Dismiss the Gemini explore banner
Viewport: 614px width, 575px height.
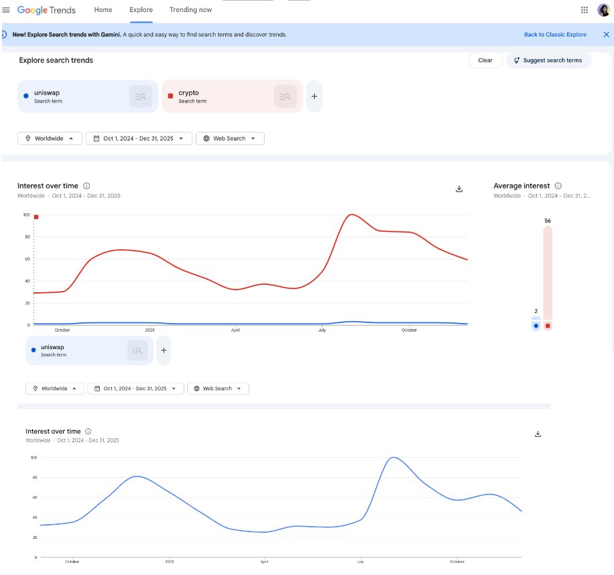tap(607, 34)
